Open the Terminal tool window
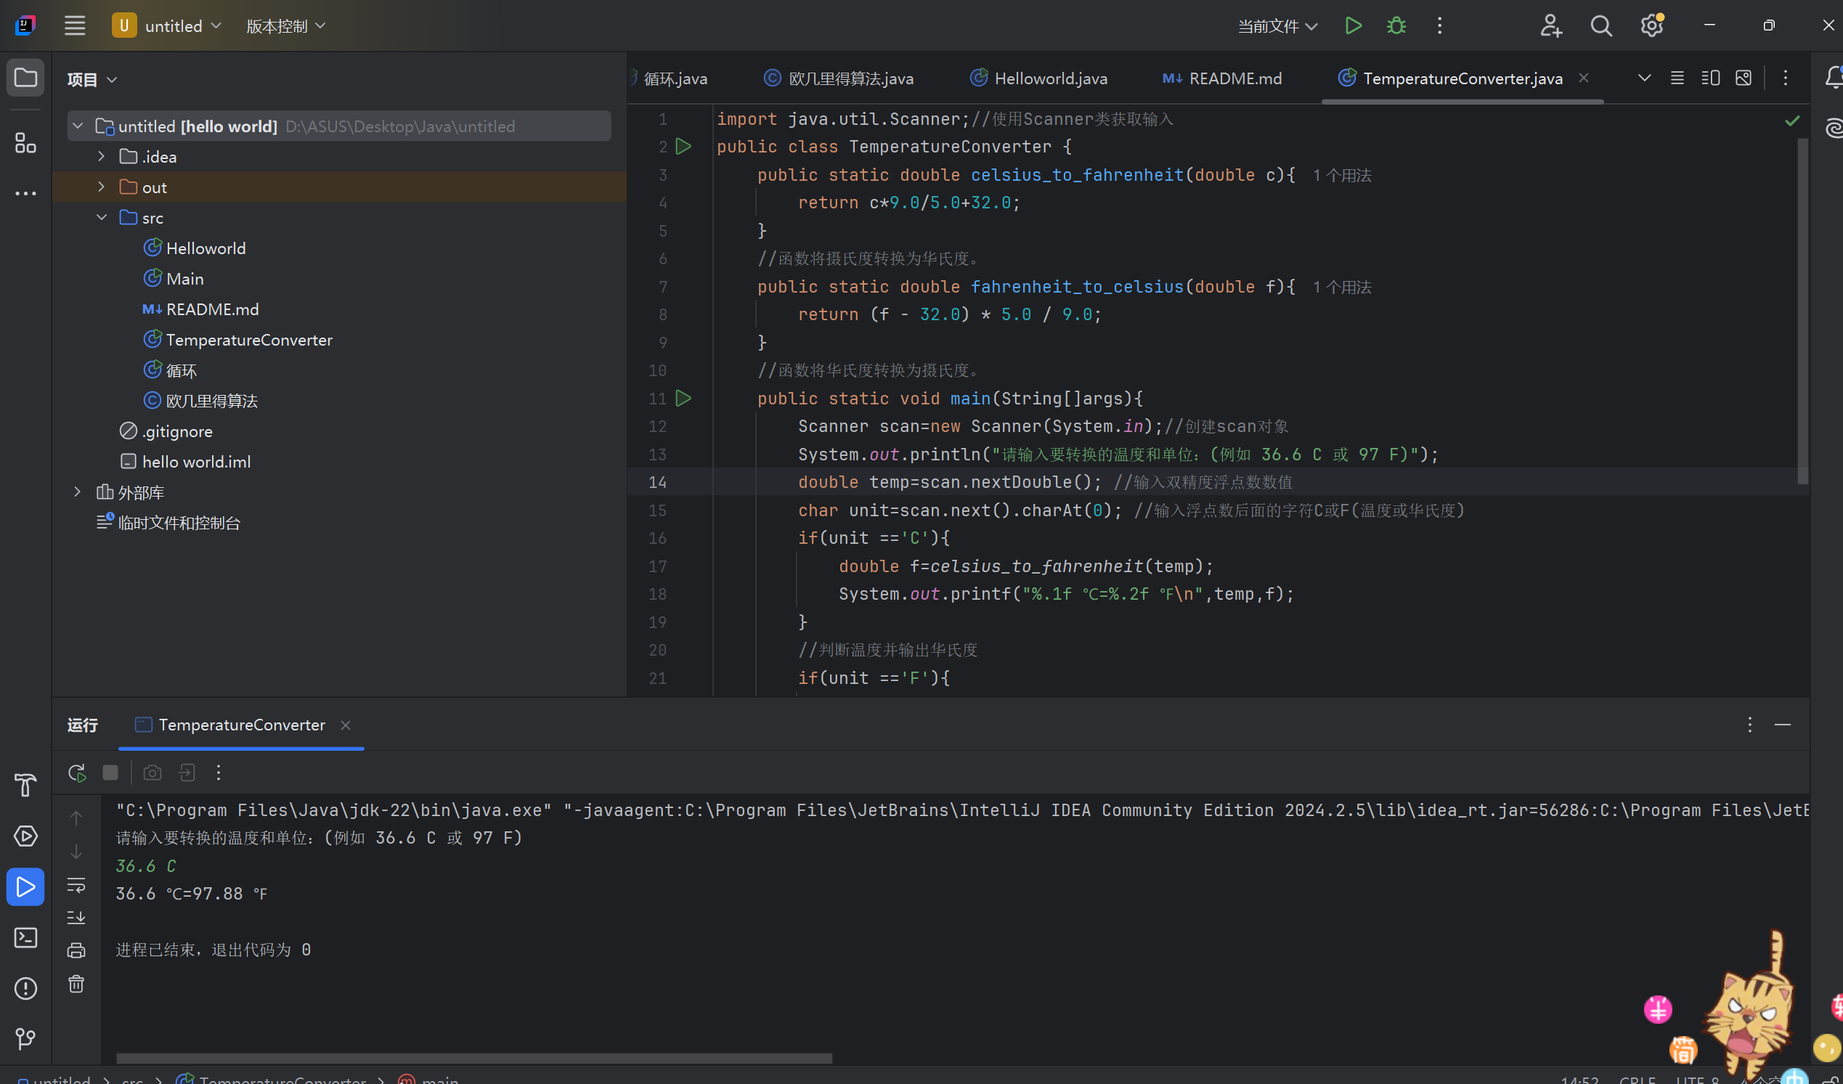This screenshot has width=1843, height=1084. pyautogui.click(x=25, y=938)
